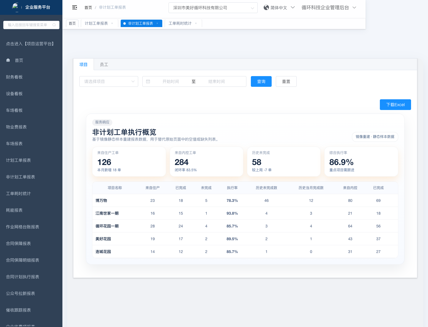The width and height of the screenshot is (428, 327).
Task: Click the search magnifier icon in the menu search box
Action: [54, 25]
